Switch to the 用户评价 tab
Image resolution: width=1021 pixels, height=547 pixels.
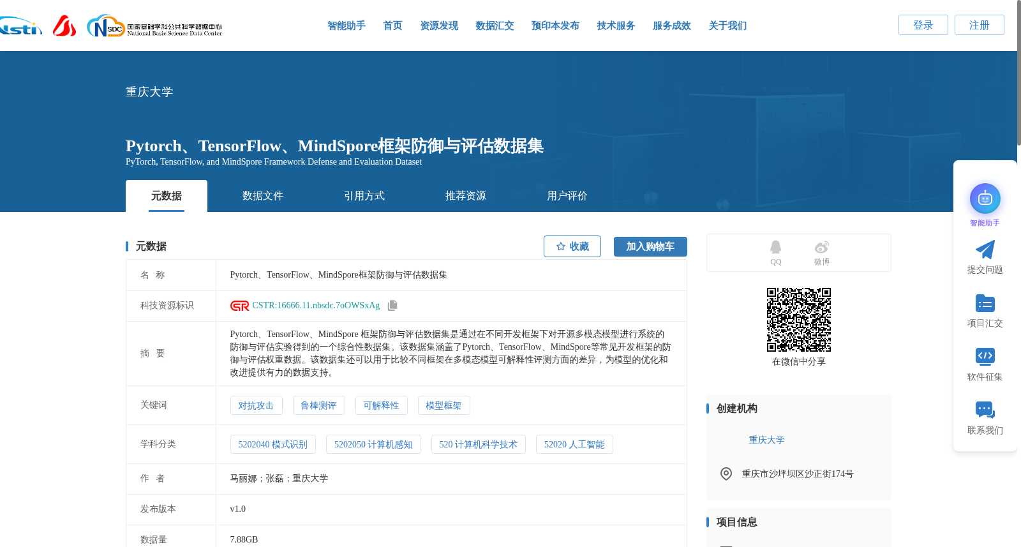tap(567, 196)
